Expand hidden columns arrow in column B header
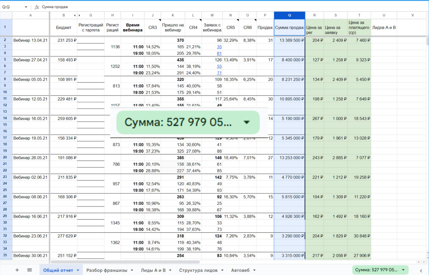The height and width of the screenshot is (275, 429). [75, 15]
